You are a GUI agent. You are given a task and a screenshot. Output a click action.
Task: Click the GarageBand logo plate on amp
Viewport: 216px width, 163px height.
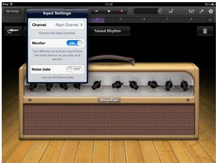[x=109, y=100]
